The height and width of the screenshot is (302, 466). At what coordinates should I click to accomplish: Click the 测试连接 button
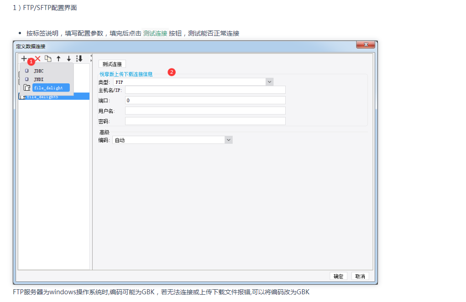tap(112, 64)
